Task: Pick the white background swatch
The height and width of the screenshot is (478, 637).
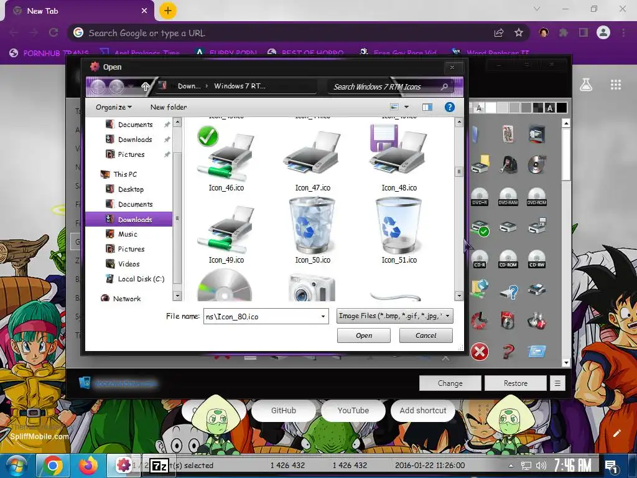Action: coord(491,108)
